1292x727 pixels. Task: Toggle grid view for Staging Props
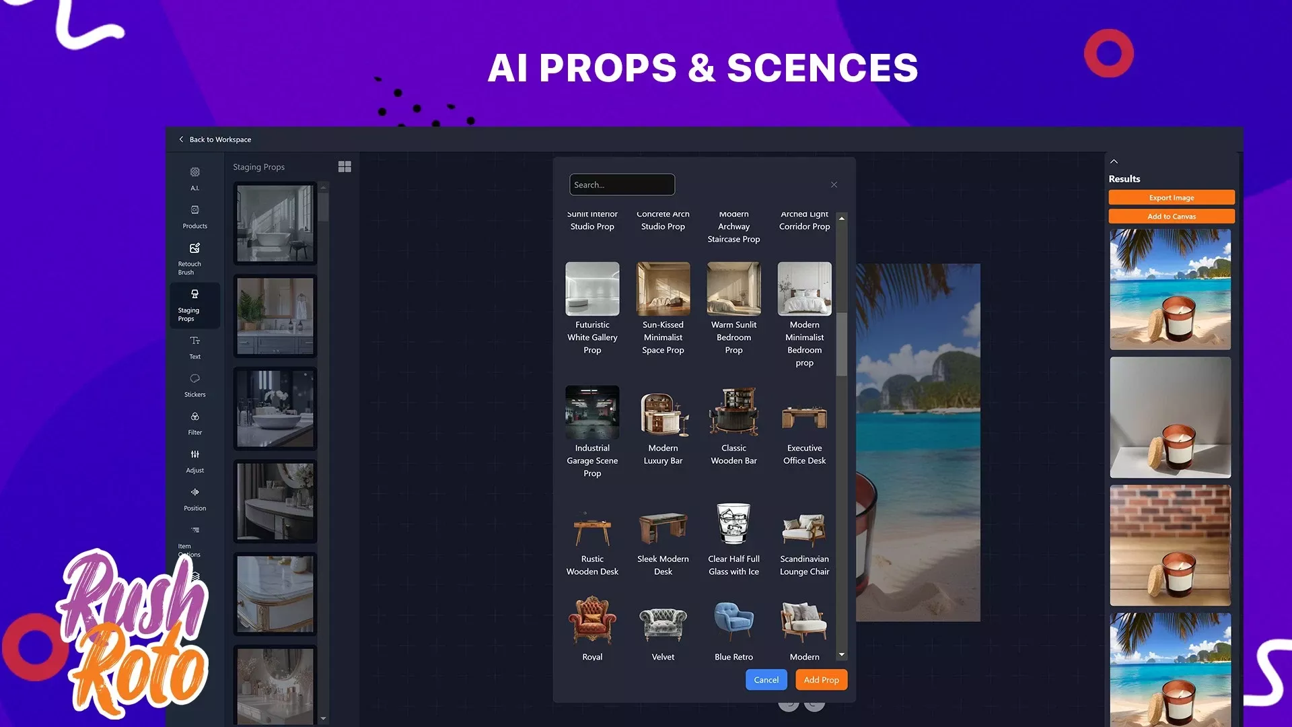coord(345,167)
